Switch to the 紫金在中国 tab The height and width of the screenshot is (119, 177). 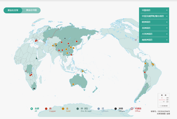pyautogui.click(x=31, y=10)
